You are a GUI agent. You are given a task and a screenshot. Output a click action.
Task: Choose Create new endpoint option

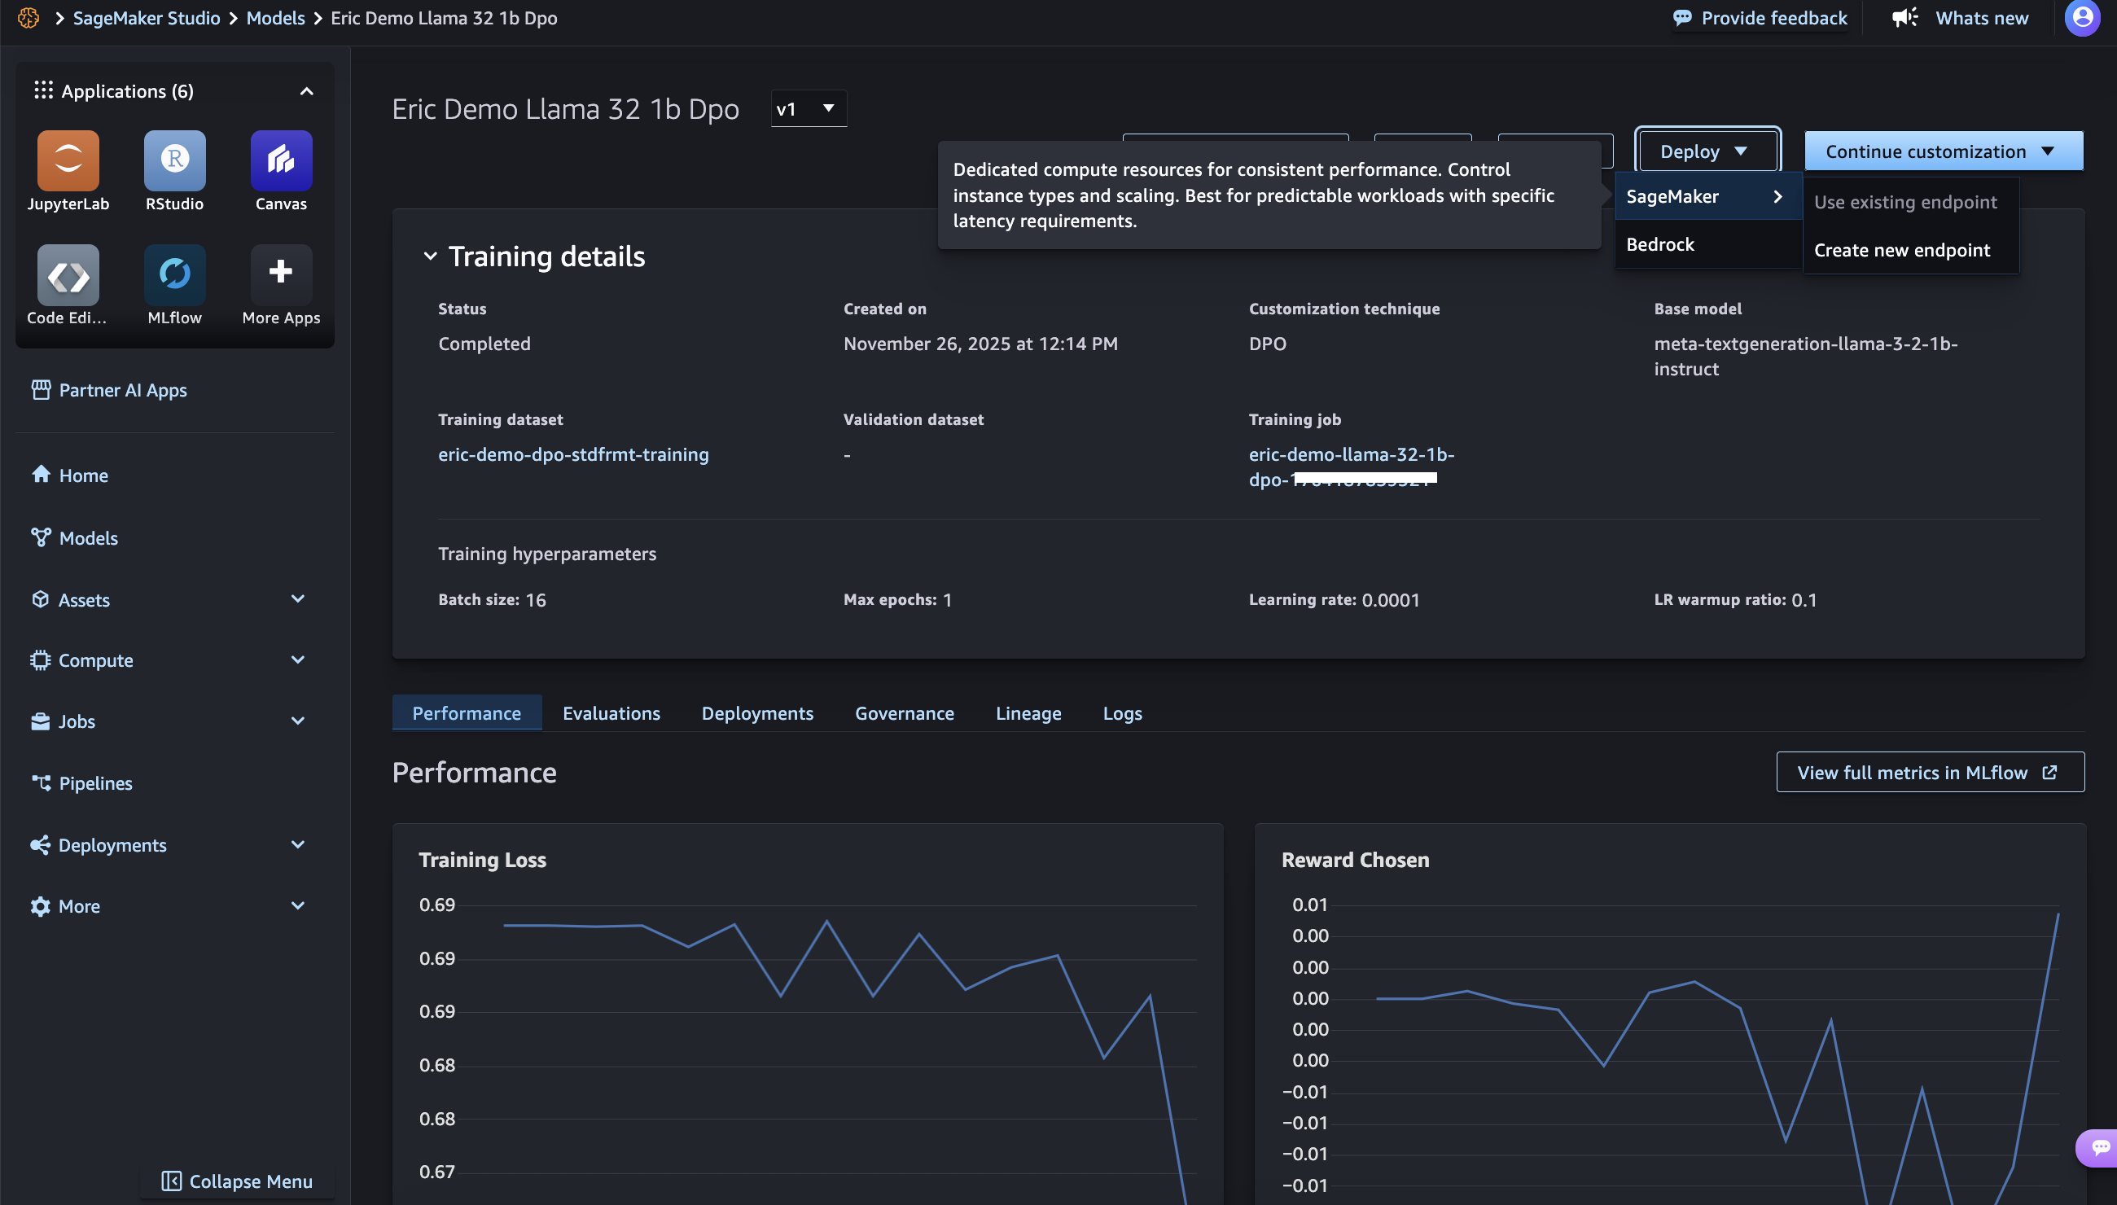1910,250
